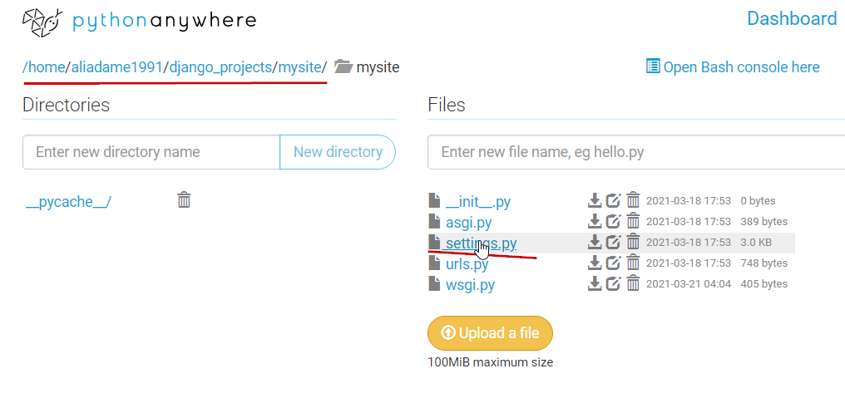Click the 405 bytes size value
The height and width of the screenshot is (403, 845).
763,284
